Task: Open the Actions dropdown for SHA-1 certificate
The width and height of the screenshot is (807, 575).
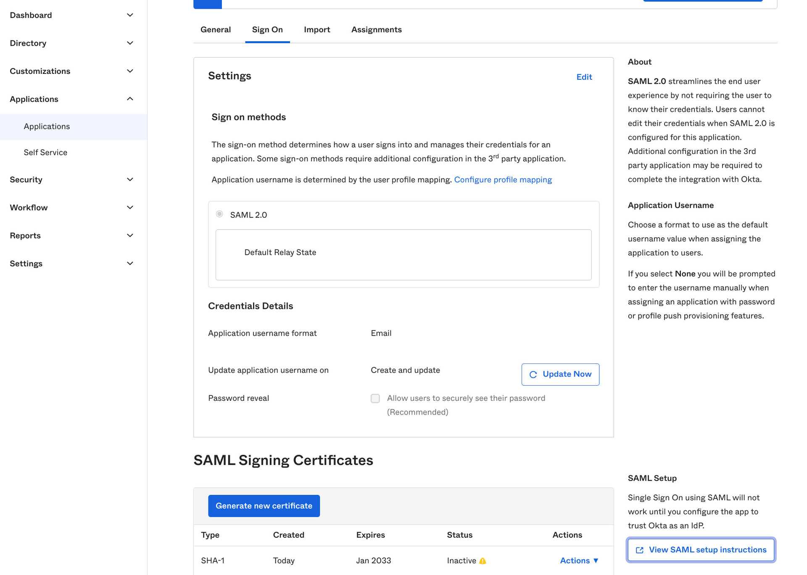Action: tap(579, 560)
